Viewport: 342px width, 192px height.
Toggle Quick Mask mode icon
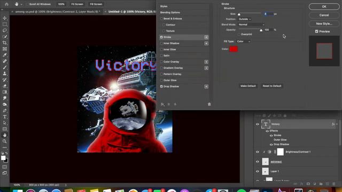(5, 167)
